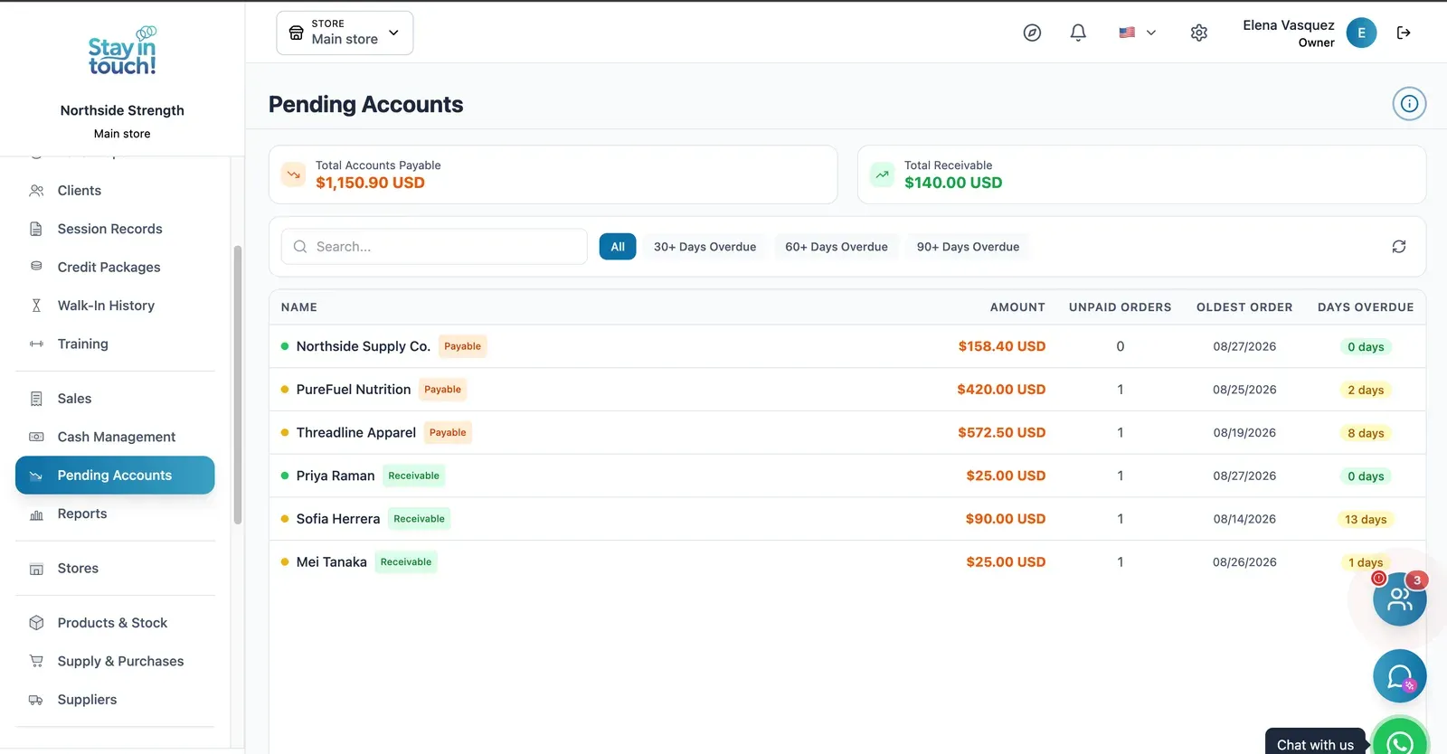The image size is (1447, 754).
Task: Open the Sales page
Action: click(x=115, y=399)
